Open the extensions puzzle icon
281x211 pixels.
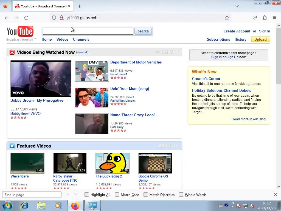265,18
